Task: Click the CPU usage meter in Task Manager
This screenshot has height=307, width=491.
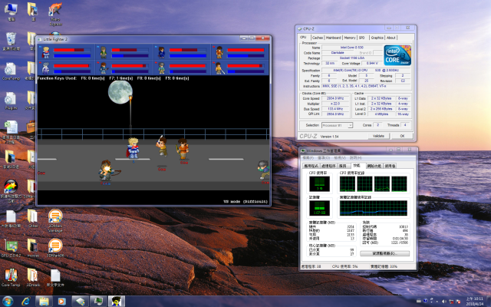Action: tap(319, 184)
